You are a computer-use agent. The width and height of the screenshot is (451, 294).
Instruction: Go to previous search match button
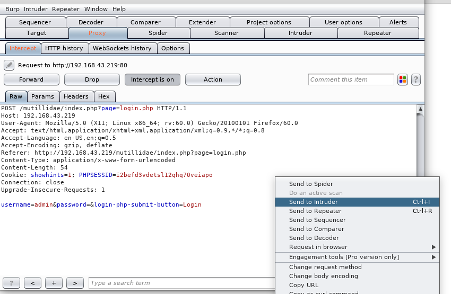click(32, 283)
